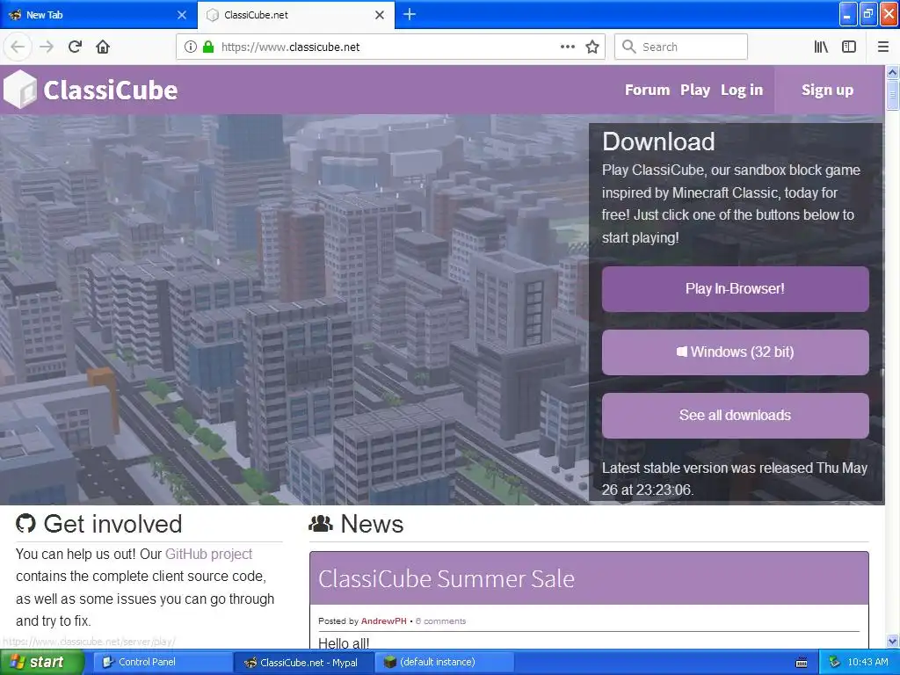
Task: Download the Windows (32 bit) client
Action: (x=736, y=352)
